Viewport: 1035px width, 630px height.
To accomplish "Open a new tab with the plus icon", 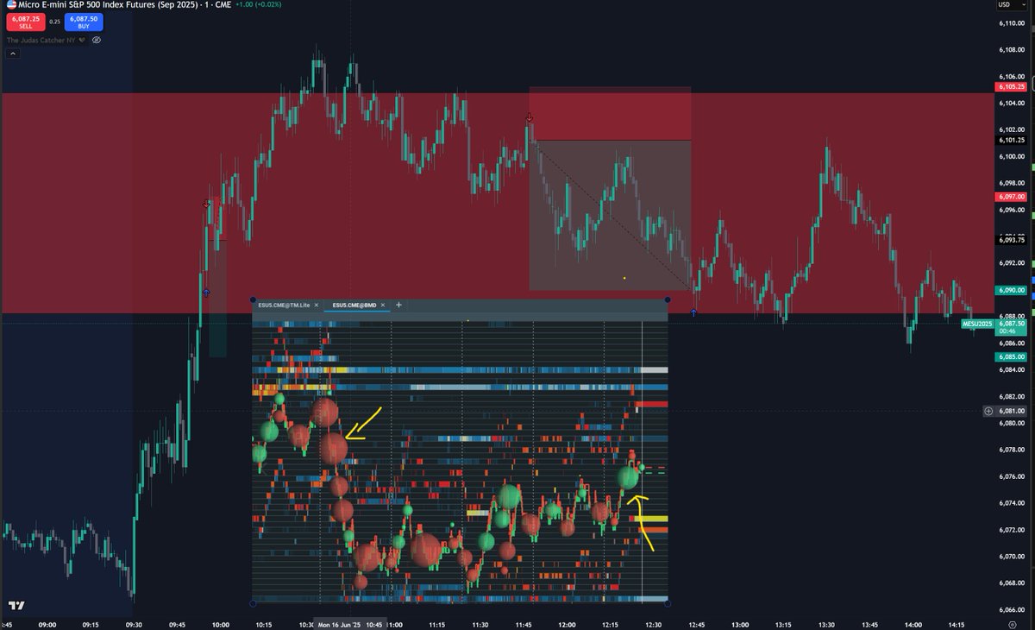I will 398,305.
